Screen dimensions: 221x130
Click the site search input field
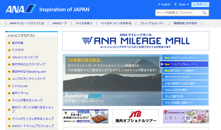[178, 13]
